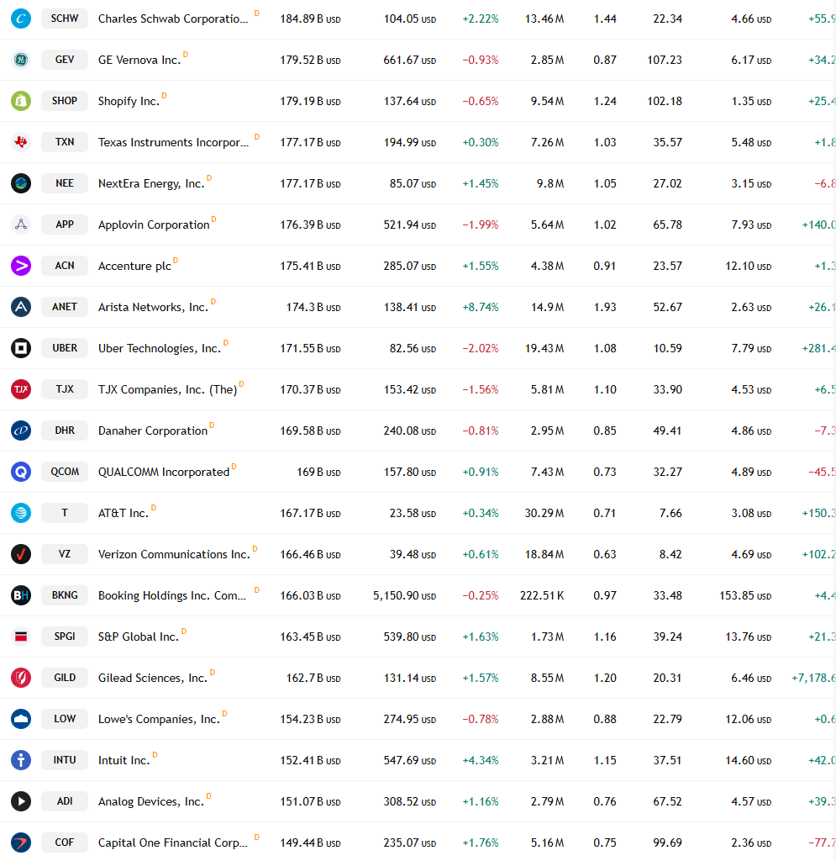Select Arista's +8.74% change value
The height and width of the screenshot is (861, 836).
pyautogui.click(x=481, y=307)
